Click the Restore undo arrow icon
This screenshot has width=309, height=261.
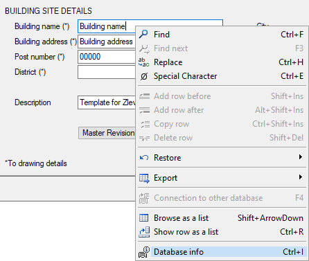coord(144,158)
